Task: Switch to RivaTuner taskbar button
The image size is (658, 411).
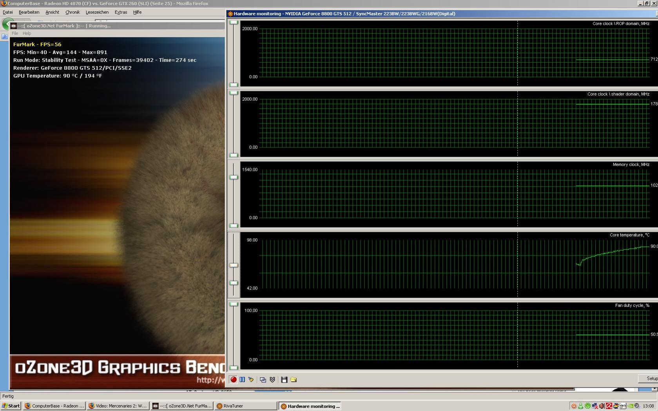Action: [x=246, y=406]
